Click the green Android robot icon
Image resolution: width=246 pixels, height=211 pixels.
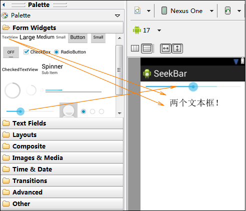coord(137,30)
